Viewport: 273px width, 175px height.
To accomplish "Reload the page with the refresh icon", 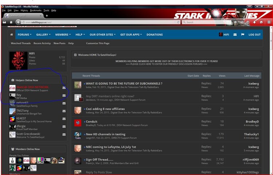I will click(x=178, y=22).
